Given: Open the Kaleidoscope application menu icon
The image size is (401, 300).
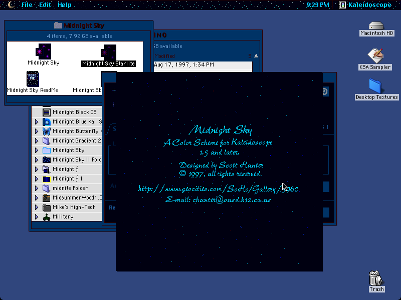Looking at the screenshot, I should (x=342, y=5).
